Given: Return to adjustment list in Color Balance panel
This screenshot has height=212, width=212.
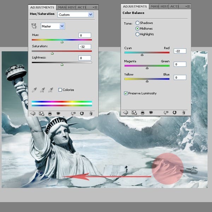Looking at the screenshot, I should tap(125, 112).
